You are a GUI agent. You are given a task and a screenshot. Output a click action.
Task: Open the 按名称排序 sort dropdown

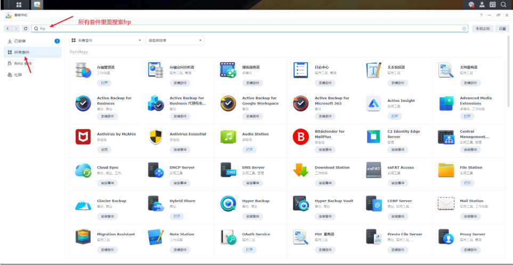(x=174, y=40)
